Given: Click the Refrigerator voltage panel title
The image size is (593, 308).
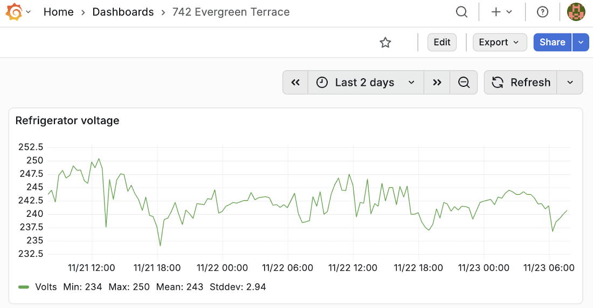Looking at the screenshot, I should click(67, 121).
